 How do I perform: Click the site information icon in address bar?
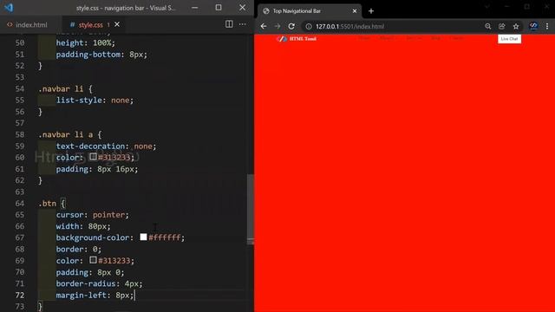coord(309,27)
